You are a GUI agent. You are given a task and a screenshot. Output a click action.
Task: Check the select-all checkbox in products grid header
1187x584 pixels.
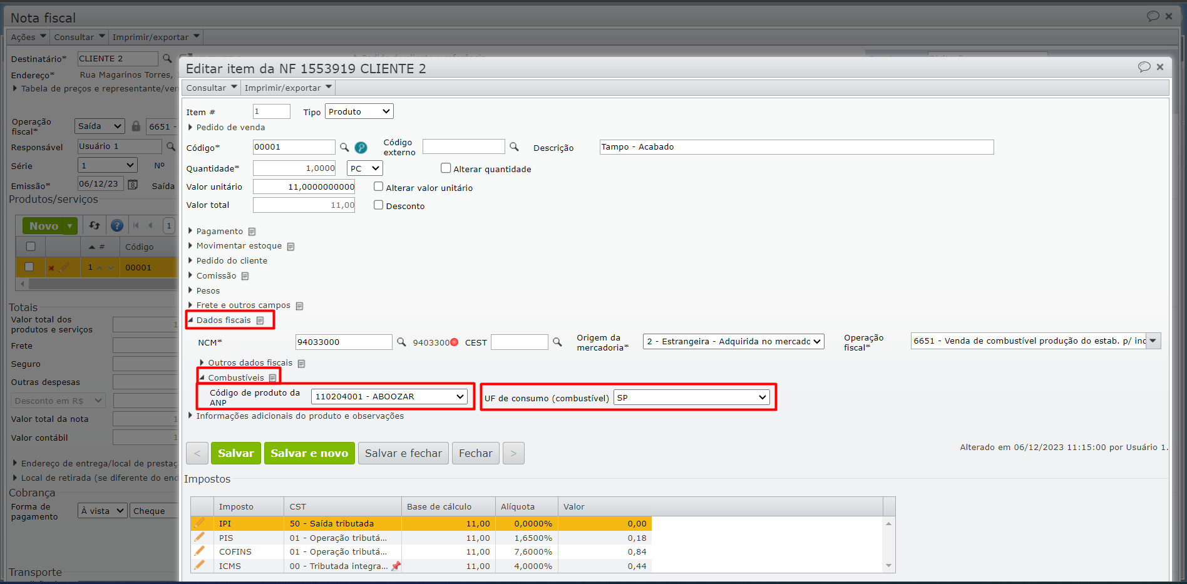click(x=30, y=246)
